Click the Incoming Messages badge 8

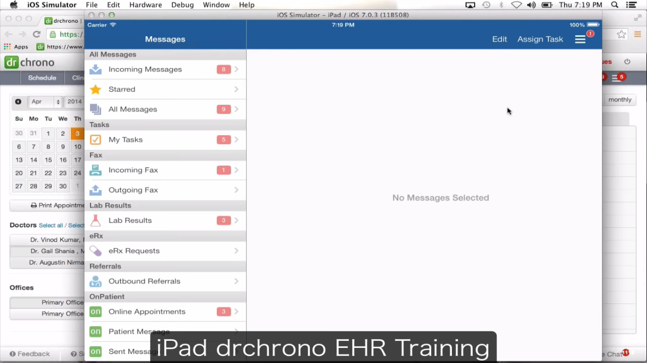224,69
